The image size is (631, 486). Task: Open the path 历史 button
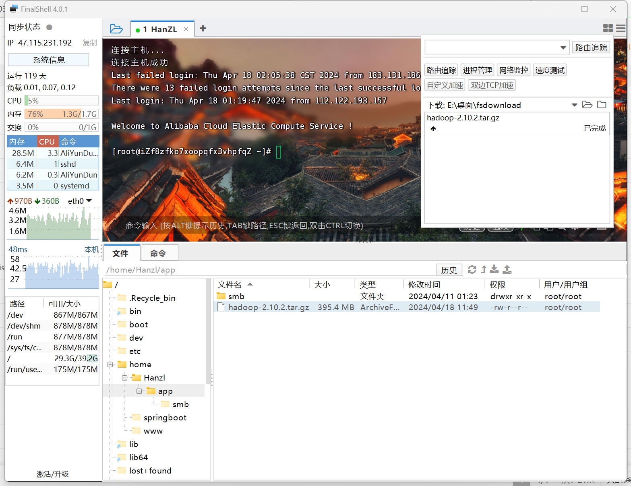(449, 270)
